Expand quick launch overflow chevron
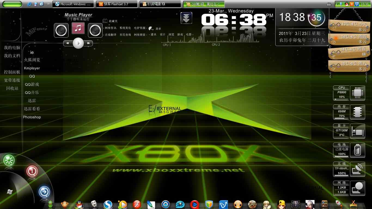Viewport: 372px width, 209px height. [x=48, y=4]
